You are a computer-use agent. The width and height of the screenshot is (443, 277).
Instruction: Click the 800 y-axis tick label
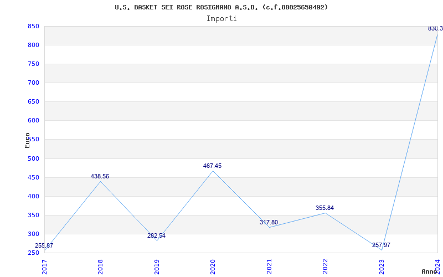click(33, 45)
